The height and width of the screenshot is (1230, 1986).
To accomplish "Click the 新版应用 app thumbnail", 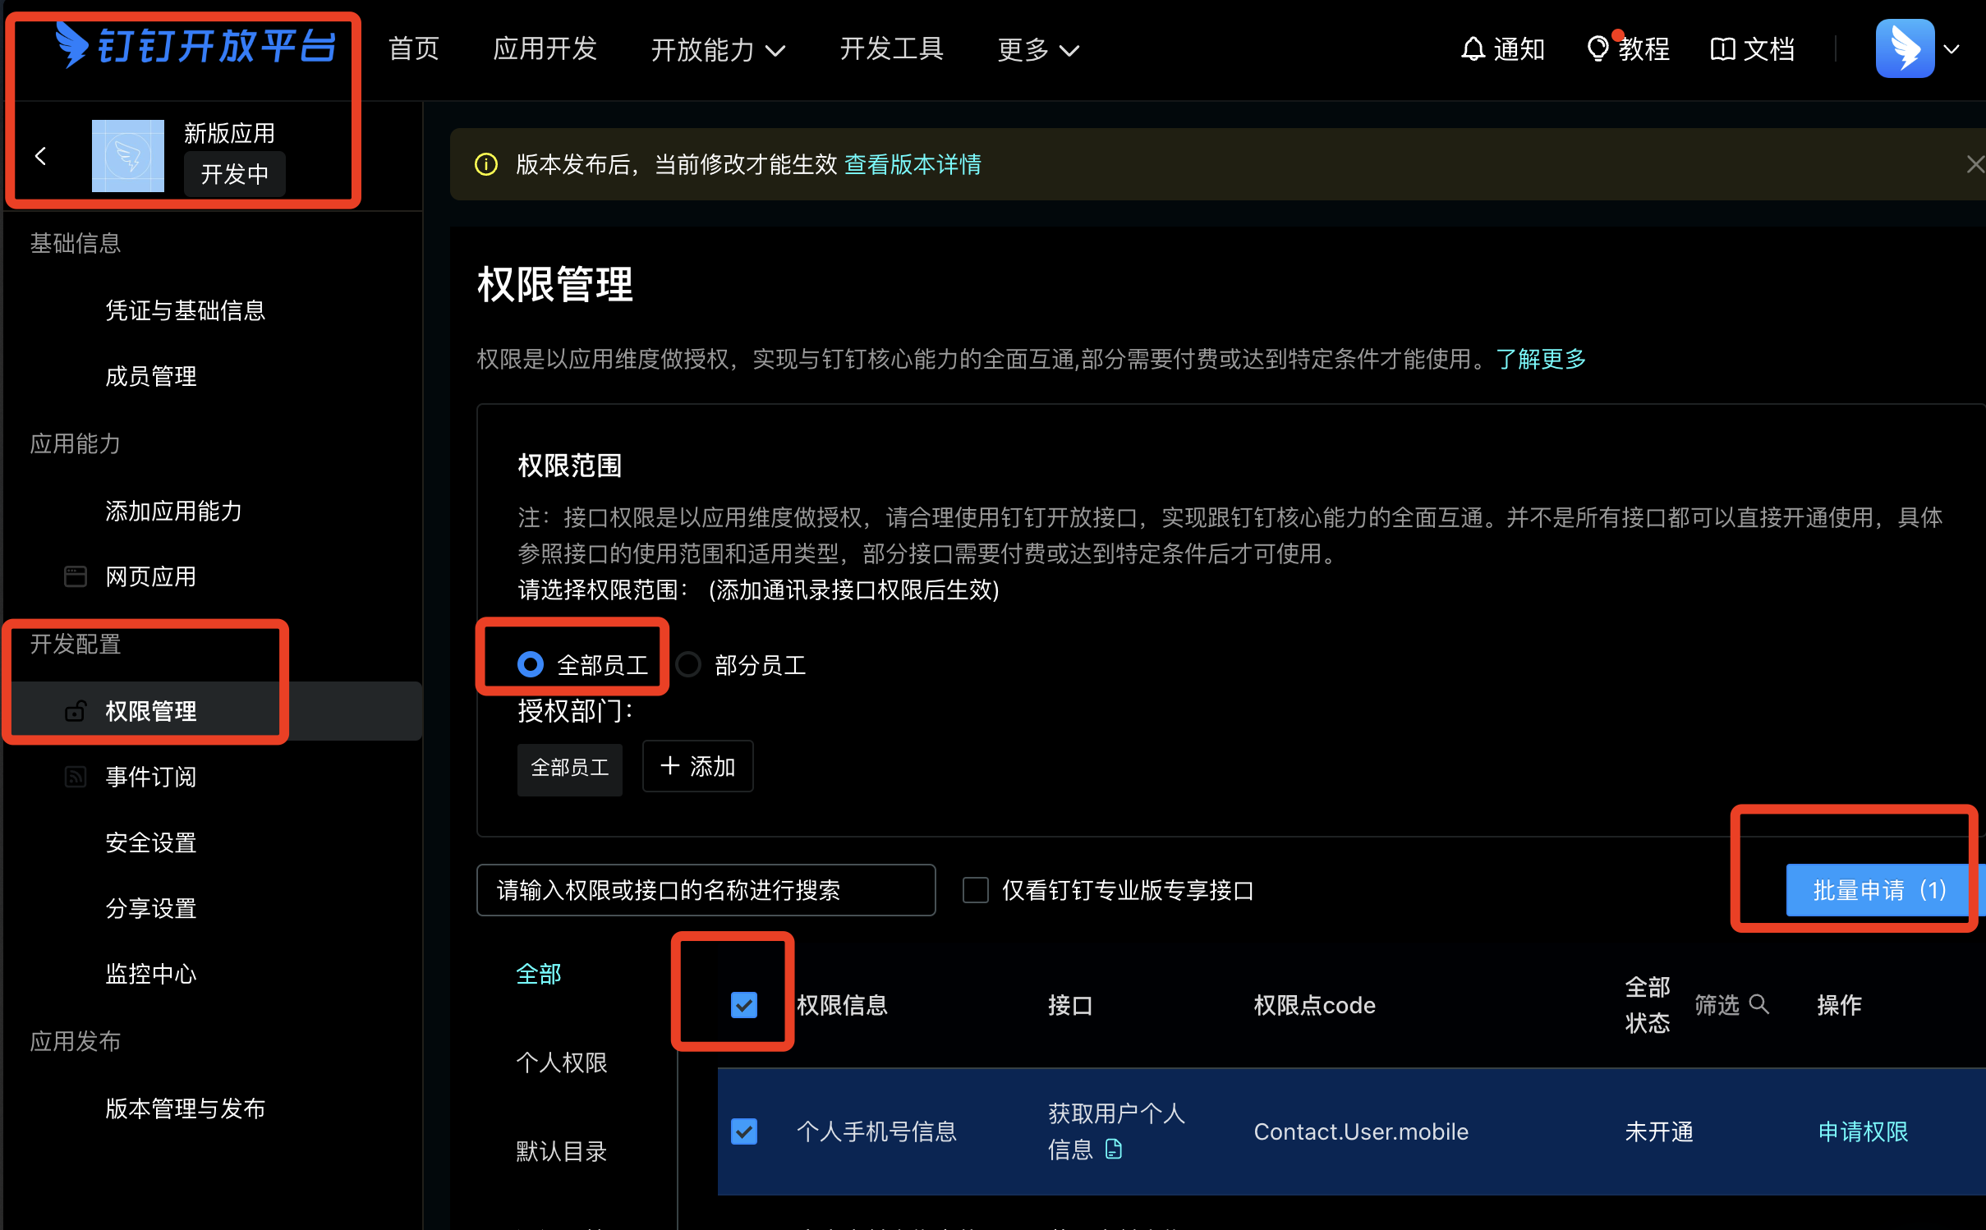I will pos(128,156).
